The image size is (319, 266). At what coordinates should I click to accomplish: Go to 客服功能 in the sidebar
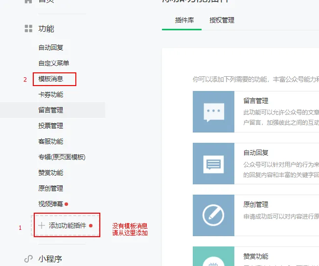[x=51, y=141]
